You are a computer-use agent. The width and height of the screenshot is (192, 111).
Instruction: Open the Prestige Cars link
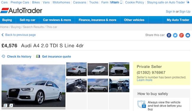tap(20, 2)
